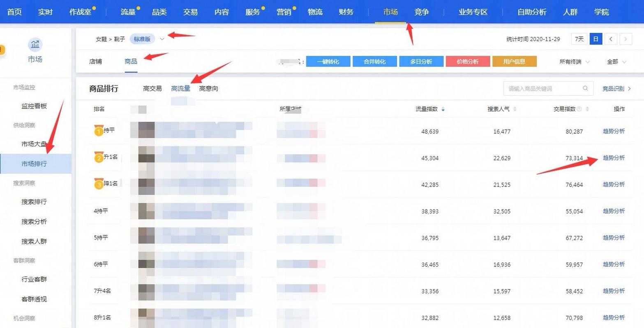Open 趋势分析 for rank 2 row
644x328 pixels.
614,158
